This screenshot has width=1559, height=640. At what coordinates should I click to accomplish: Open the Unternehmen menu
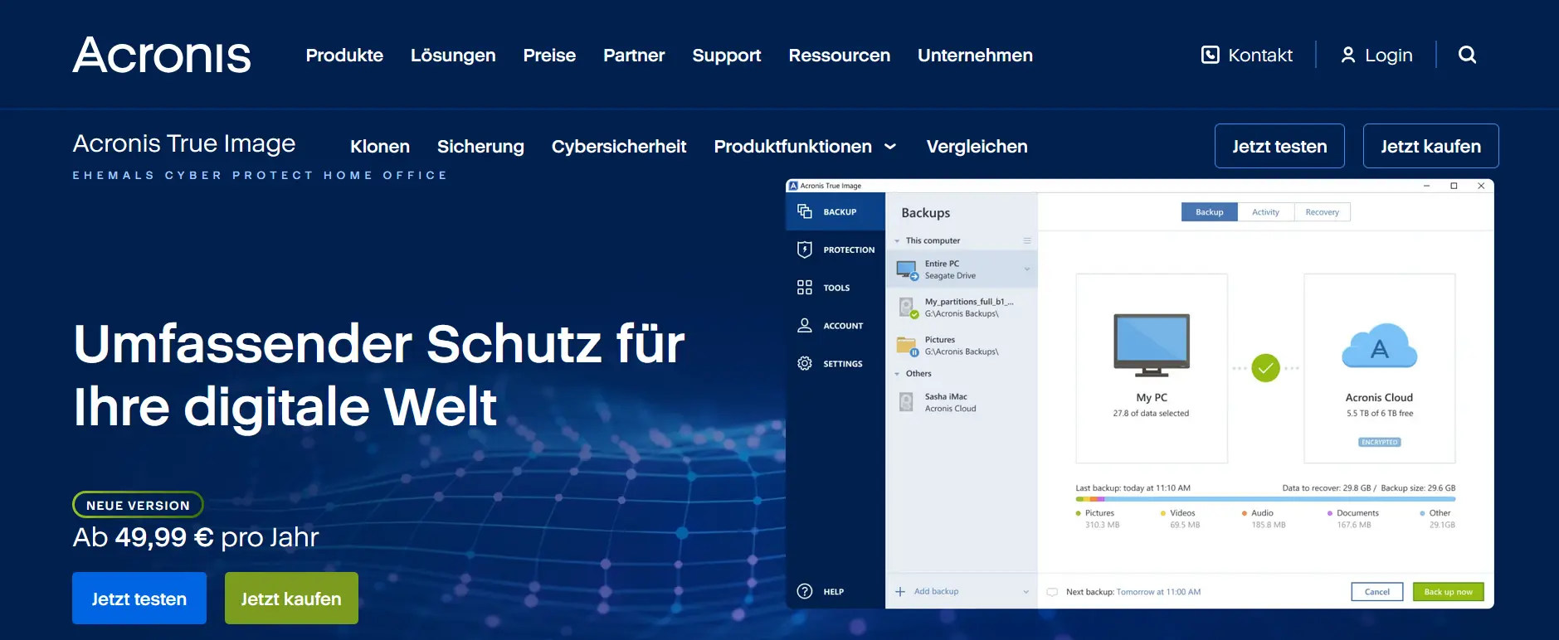[976, 56]
